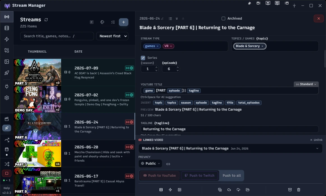Screen dimensions: 326x196
Task: Select the Assassin's Creed Black Flag thumbnail
Action: point(38,72)
